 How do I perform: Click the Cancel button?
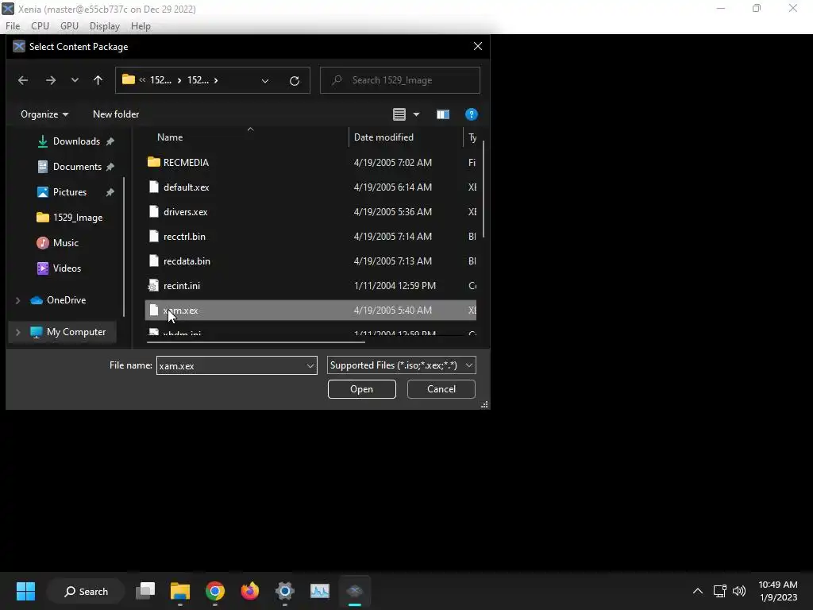(441, 389)
